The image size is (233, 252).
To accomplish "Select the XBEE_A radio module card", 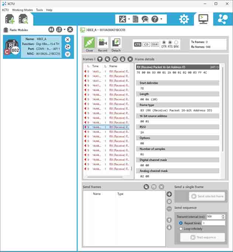I will point(38,47).
